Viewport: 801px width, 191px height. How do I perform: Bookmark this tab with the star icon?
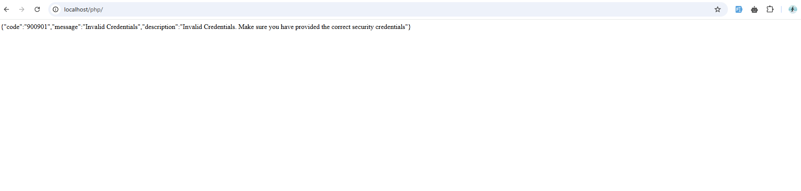[718, 9]
